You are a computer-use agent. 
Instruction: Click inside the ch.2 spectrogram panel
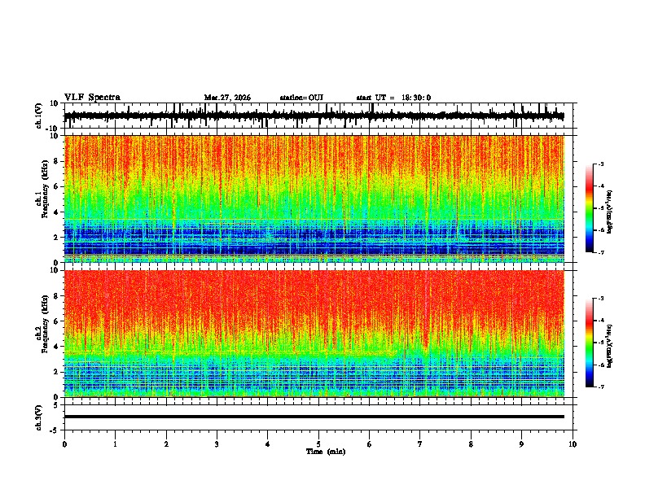tap(314, 334)
